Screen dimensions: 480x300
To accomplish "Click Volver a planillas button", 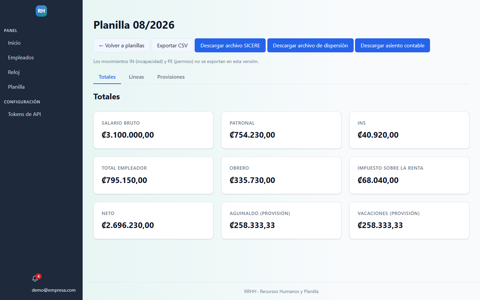I will pos(122,45).
